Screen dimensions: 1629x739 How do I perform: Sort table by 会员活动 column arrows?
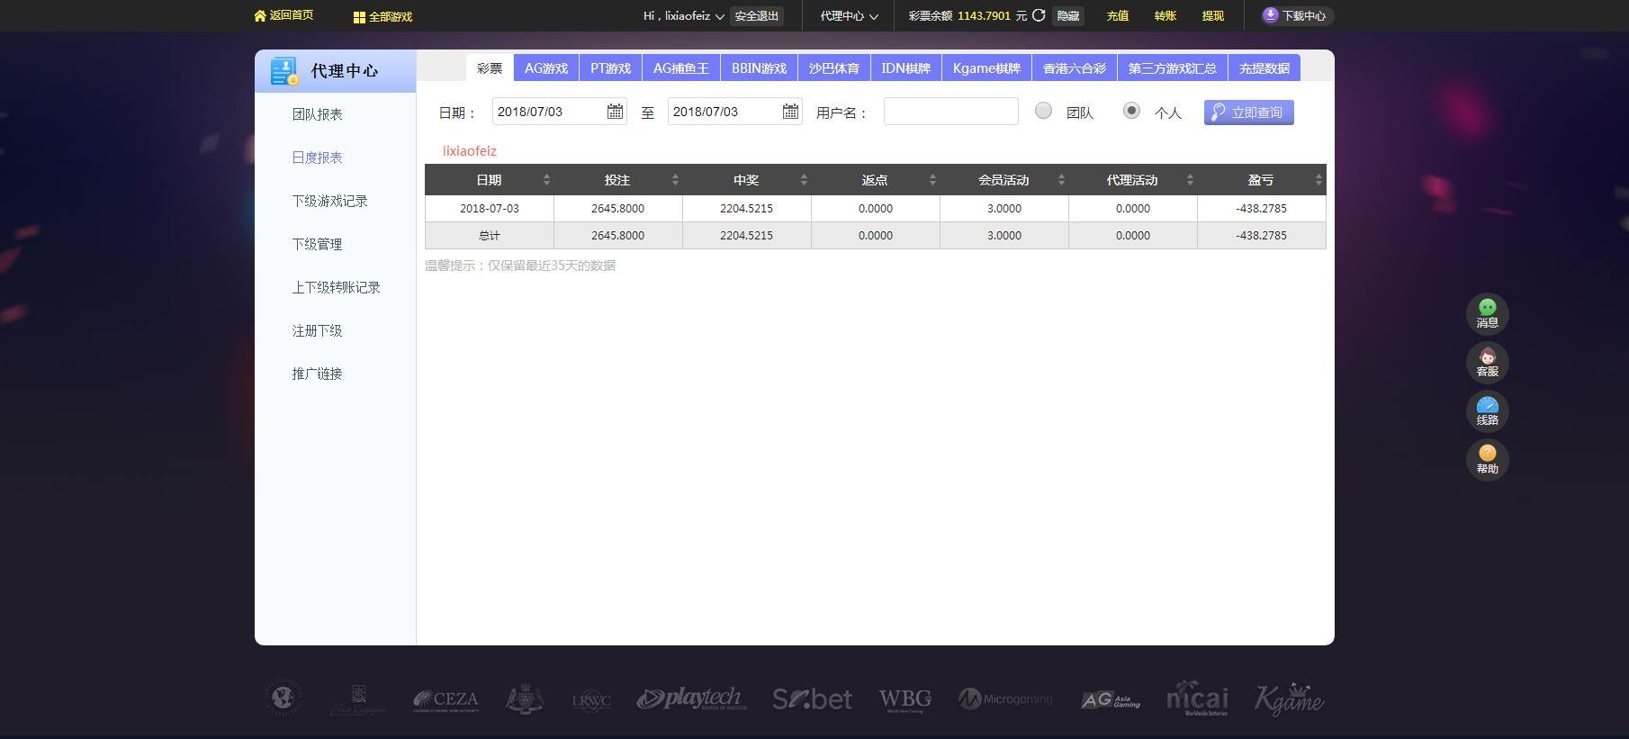coord(1061,180)
